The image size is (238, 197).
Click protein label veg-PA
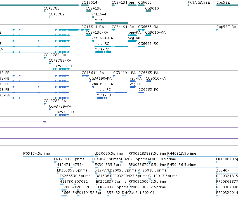[x=136, y=78]
